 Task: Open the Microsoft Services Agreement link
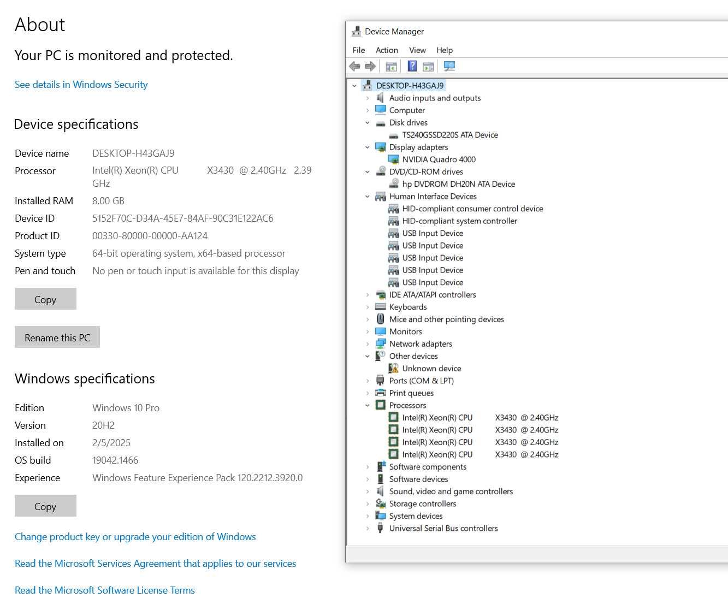pyautogui.click(x=155, y=563)
